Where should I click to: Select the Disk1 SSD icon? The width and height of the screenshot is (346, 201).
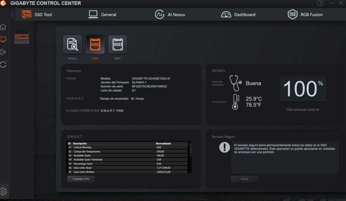click(x=118, y=44)
